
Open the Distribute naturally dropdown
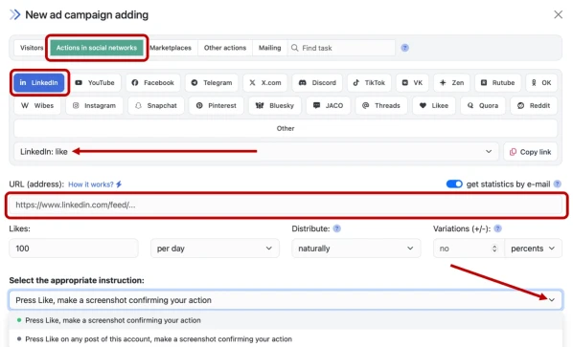pos(355,249)
